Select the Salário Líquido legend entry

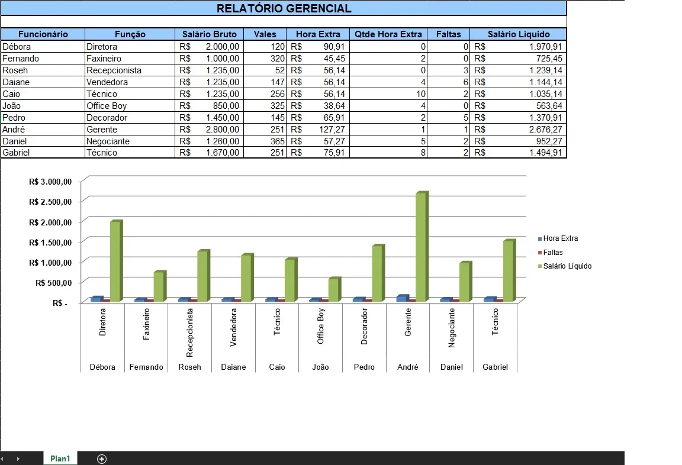click(x=565, y=266)
